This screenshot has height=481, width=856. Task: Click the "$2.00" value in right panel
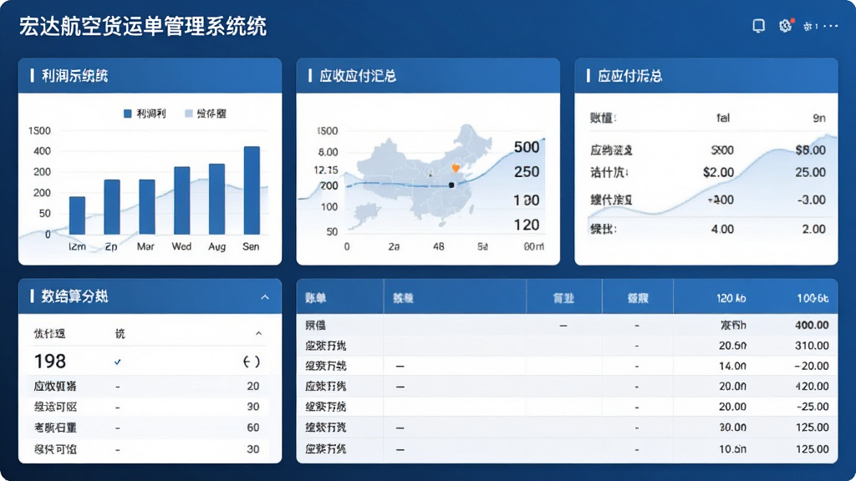(718, 173)
